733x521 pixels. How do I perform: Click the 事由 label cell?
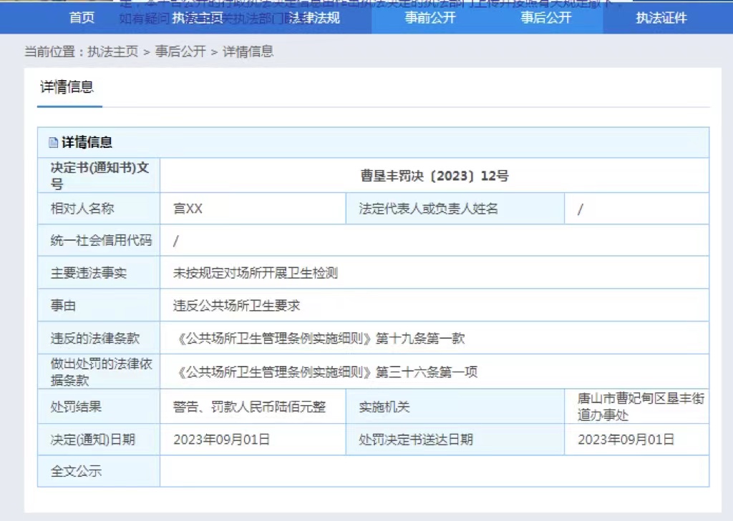point(99,305)
